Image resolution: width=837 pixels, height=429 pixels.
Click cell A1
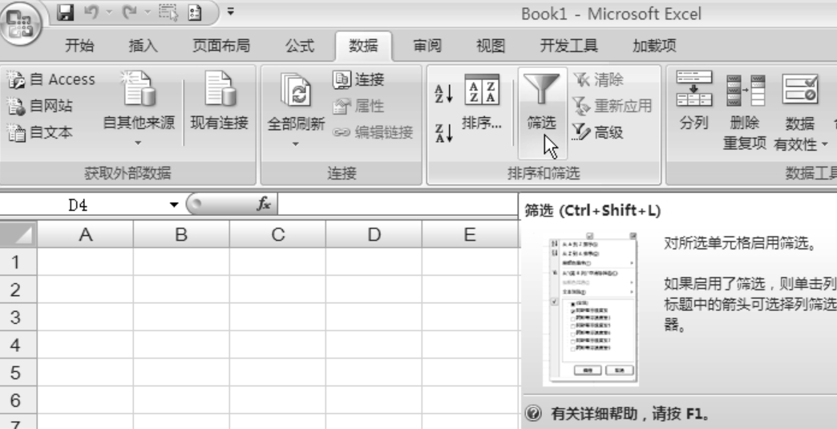(x=85, y=261)
